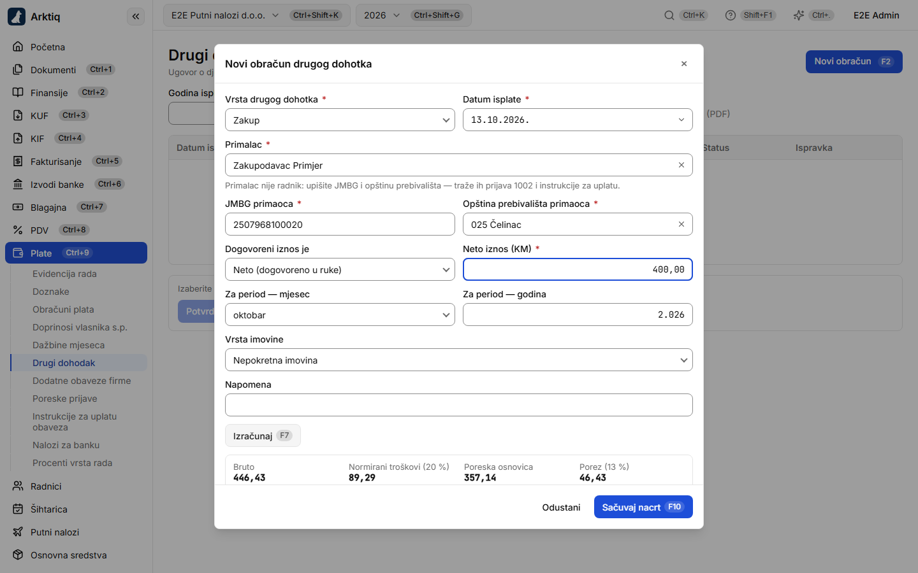Click the Blagajna cash icon
This screenshot has width=918, height=573.
(18, 207)
